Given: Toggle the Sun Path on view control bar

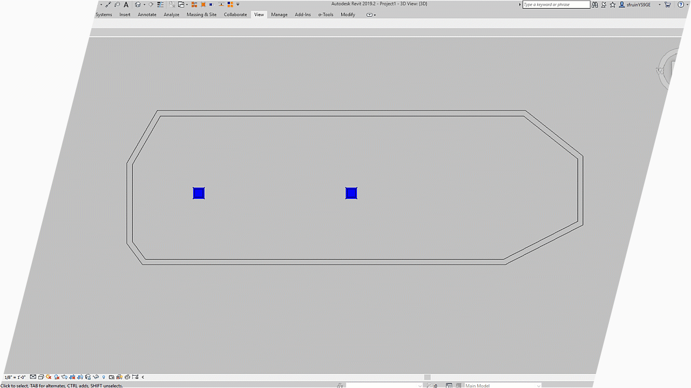Looking at the screenshot, I should 48,377.
